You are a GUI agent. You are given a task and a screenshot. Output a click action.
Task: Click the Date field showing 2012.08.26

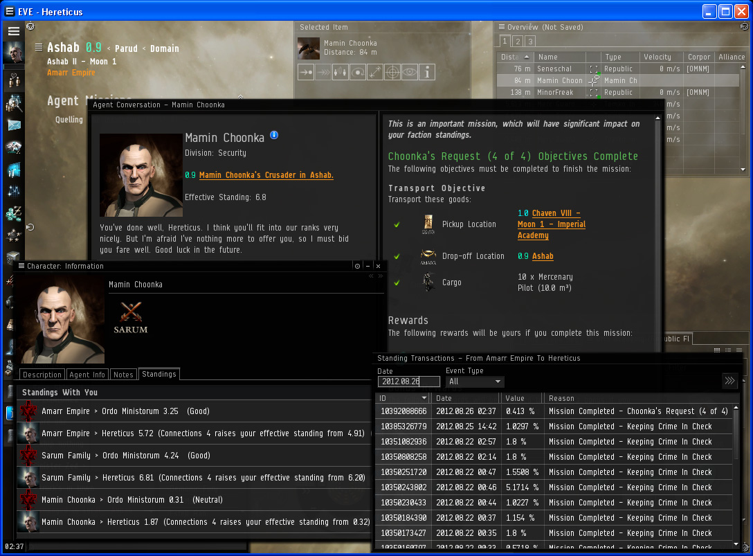(x=408, y=382)
